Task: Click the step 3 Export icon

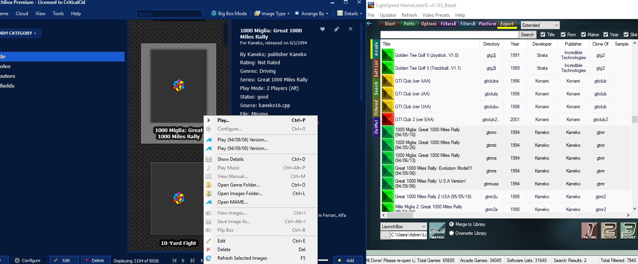Action: pyautogui.click(x=628, y=231)
